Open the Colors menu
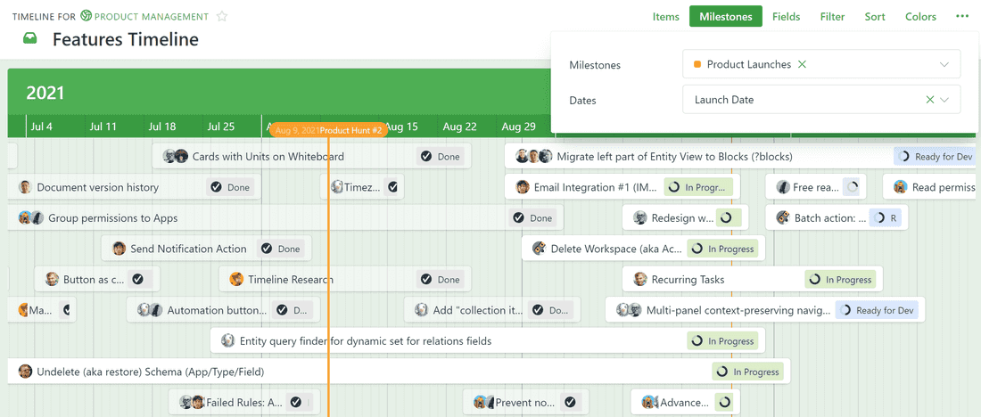Image resolution: width=981 pixels, height=417 pixels. pos(920,17)
